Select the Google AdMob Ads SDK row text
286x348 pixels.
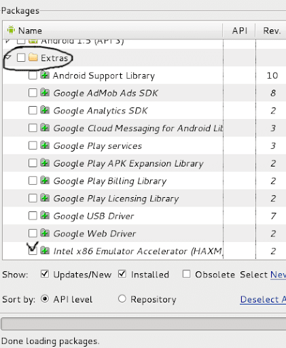(x=106, y=93)
